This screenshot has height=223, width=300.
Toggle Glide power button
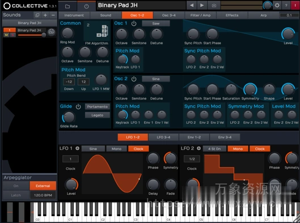[x=78, y=107]
